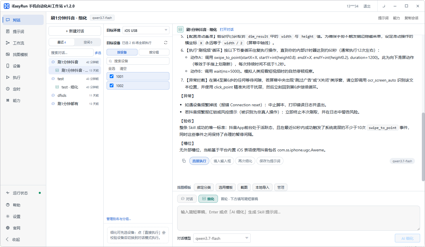Uncheck device 1001 checkbox
The height and width of the screenshot is (247, 425).
click(x=112, y=76)
